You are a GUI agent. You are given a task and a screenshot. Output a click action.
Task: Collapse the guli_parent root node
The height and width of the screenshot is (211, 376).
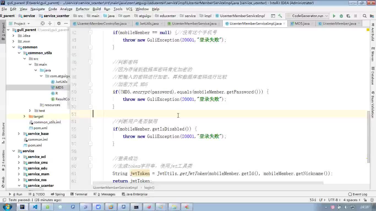click(8, 30)
